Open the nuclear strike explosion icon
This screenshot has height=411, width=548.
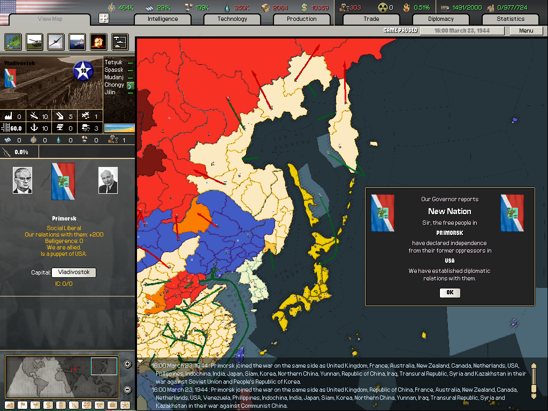click(98, 42)
